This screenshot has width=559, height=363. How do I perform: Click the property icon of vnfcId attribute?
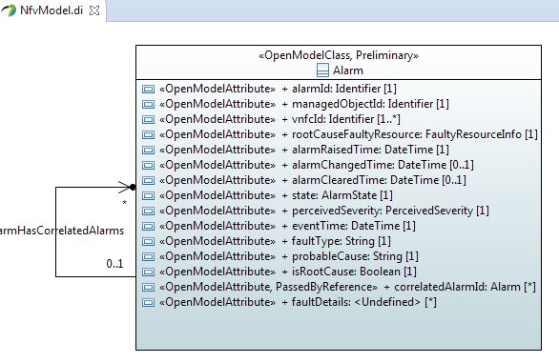tap(148, 119)
